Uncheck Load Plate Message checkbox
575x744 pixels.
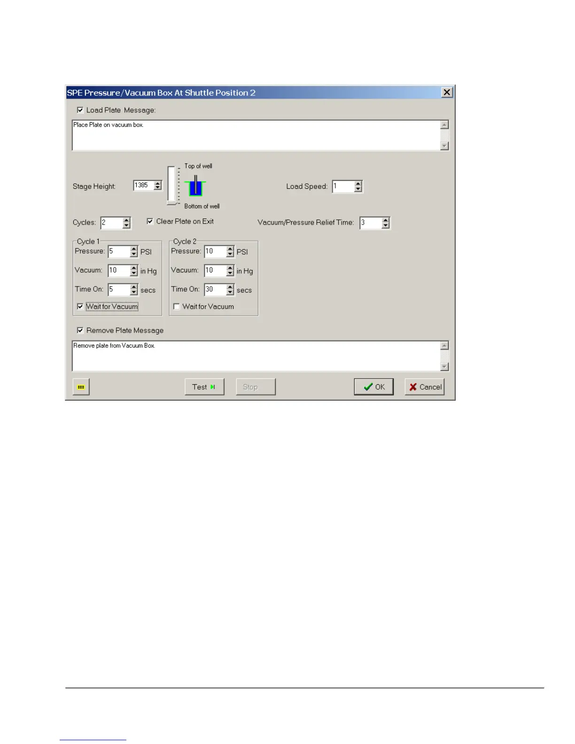80,110
